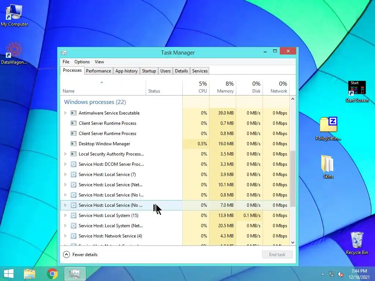The image size is (375, 281).
Task: Click the 39.0 MB memory value
Action: click(x=226, y=113)
